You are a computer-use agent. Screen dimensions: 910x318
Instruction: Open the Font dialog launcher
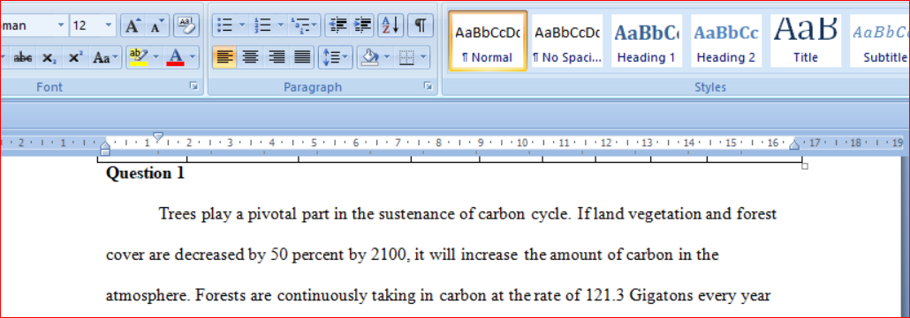point(193,86)
